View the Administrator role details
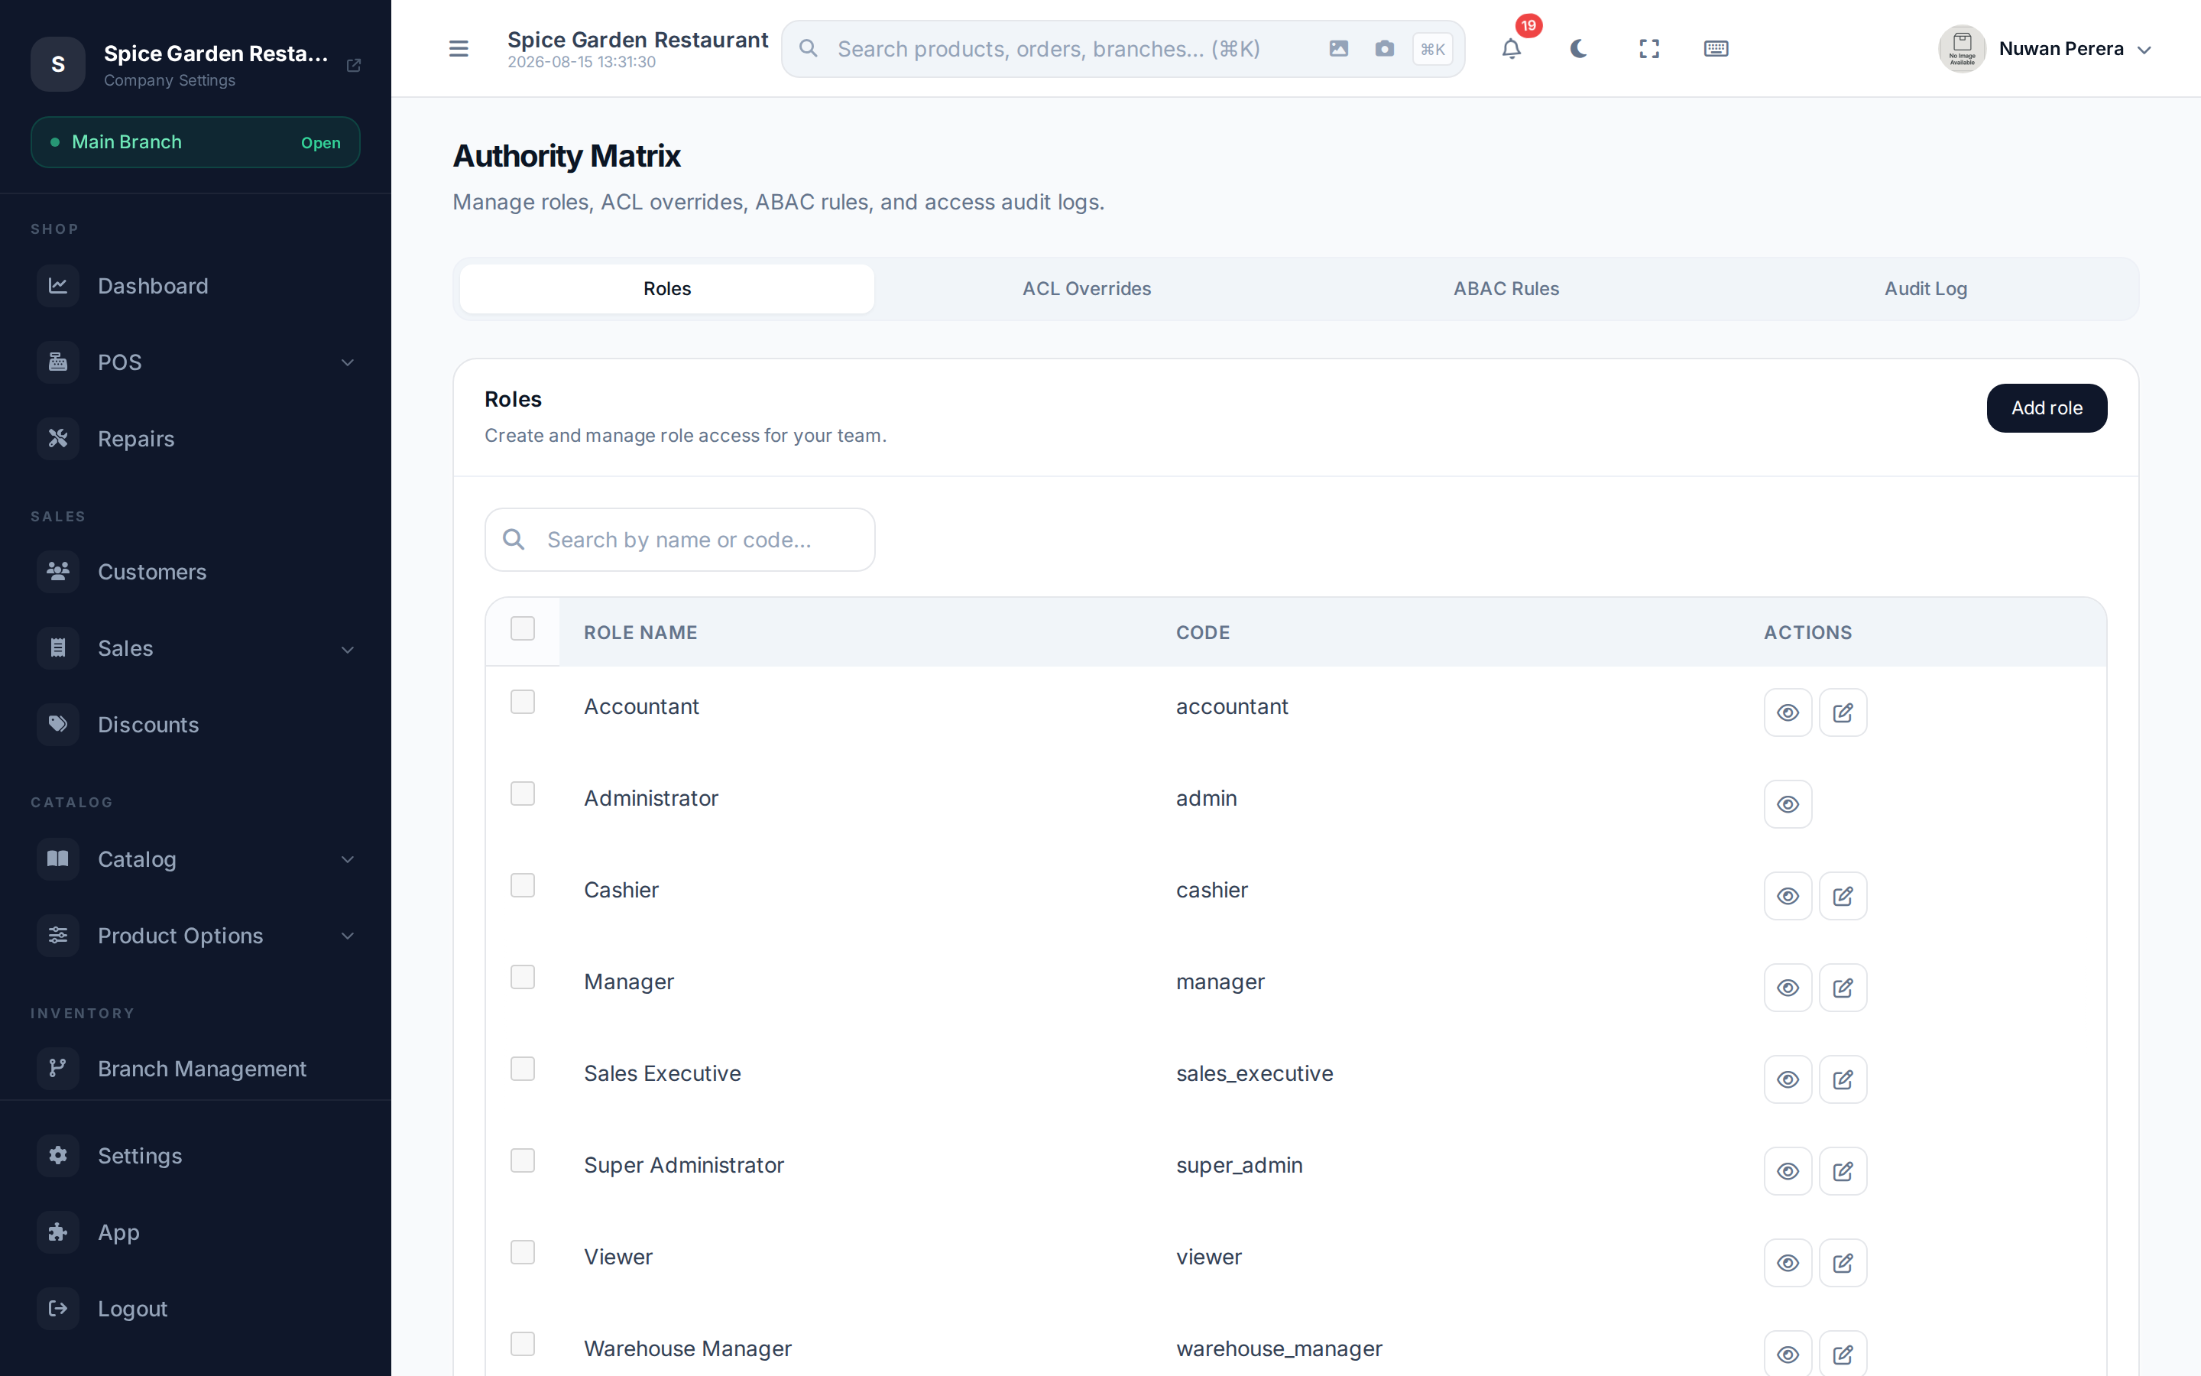The width and height of the screenshot is (2201, 1376). 1788,804
